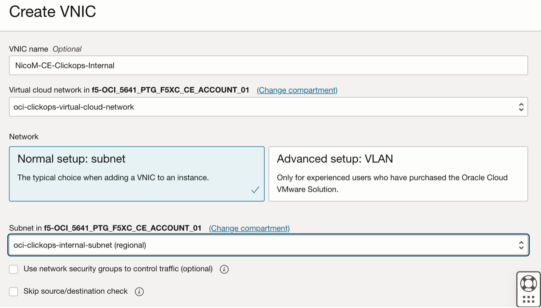Open the info tooltip for network security groups

click(224, 269)
